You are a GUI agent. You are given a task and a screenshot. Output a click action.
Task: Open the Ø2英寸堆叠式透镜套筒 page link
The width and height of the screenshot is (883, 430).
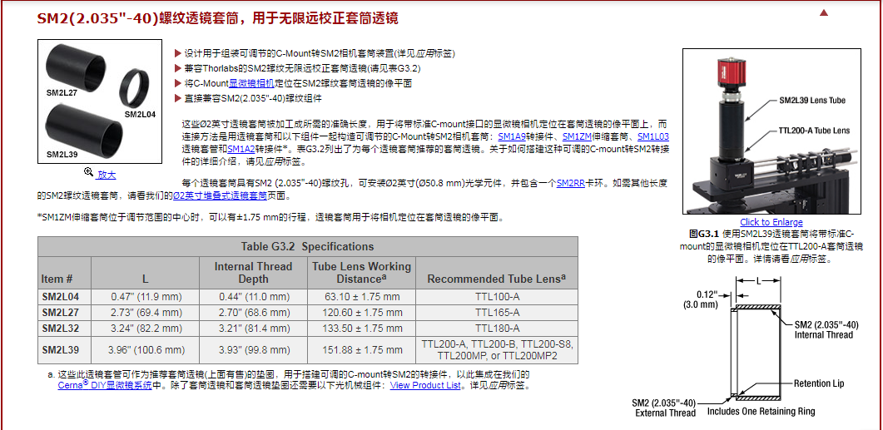pos(220,195)
